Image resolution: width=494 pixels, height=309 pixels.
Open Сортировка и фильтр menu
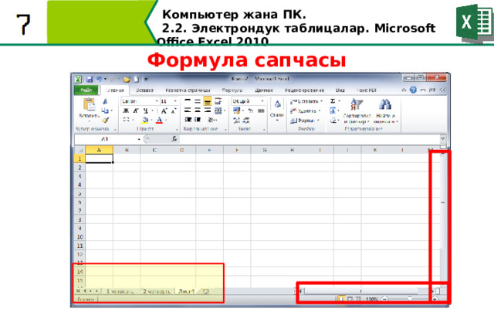click(x=357, y=110)
